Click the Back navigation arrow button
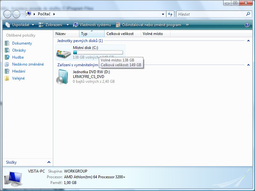The height and width of the screenshot is (191, 255). coord(7,14)
